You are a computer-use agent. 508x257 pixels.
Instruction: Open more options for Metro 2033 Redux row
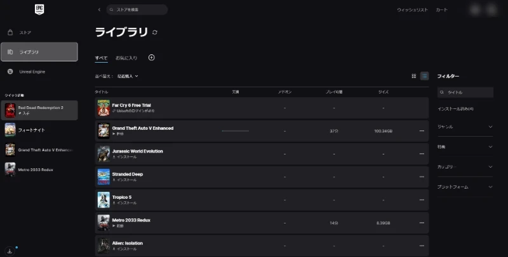(x=422, y=223)
